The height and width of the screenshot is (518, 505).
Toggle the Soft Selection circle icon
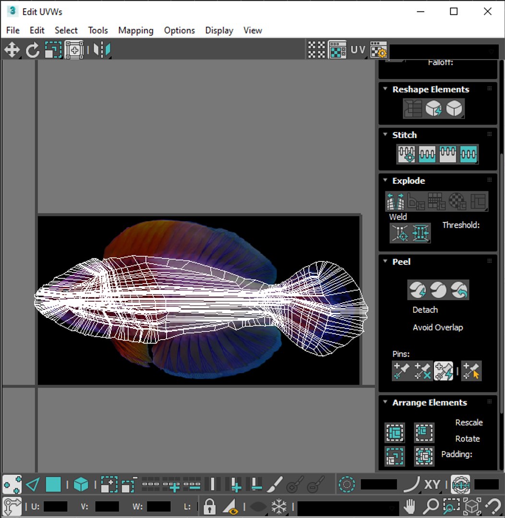[347, 484]
